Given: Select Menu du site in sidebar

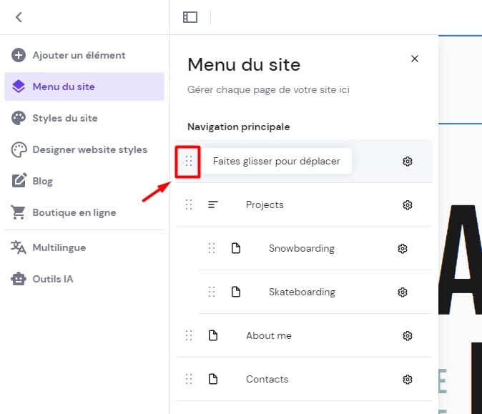Looking at the screenshot, I should 84,87.
